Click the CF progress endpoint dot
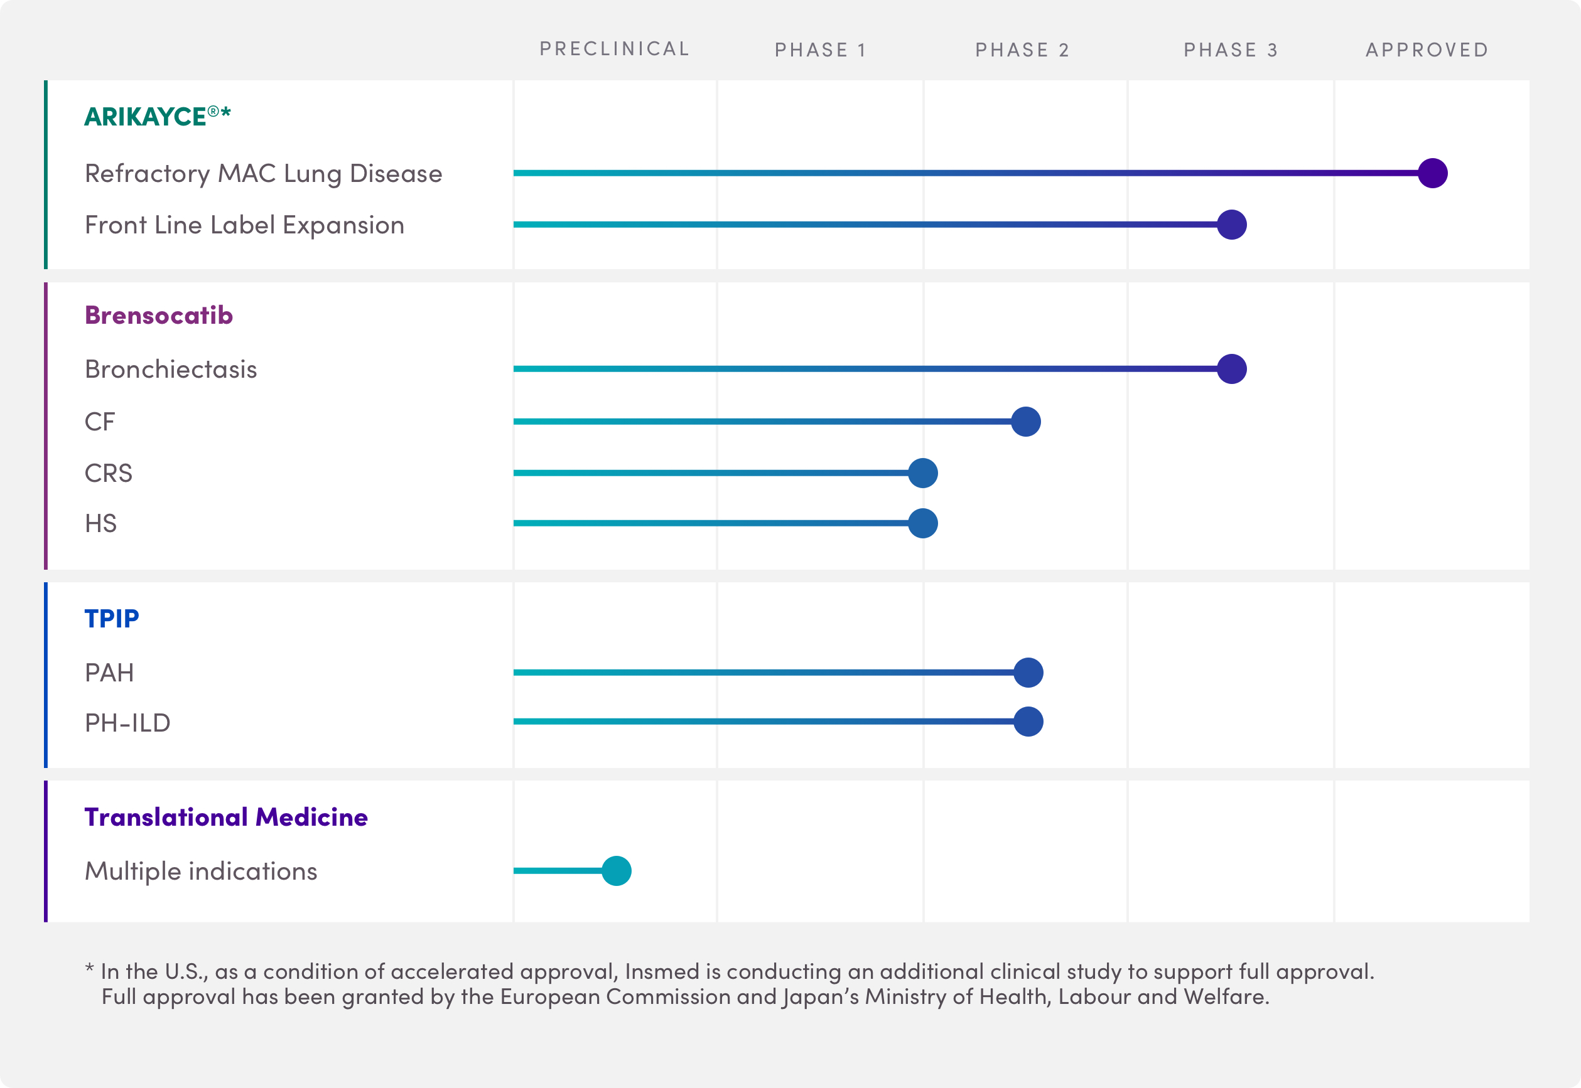This screenshot has height=1088, width=1581. [1025, 422]
